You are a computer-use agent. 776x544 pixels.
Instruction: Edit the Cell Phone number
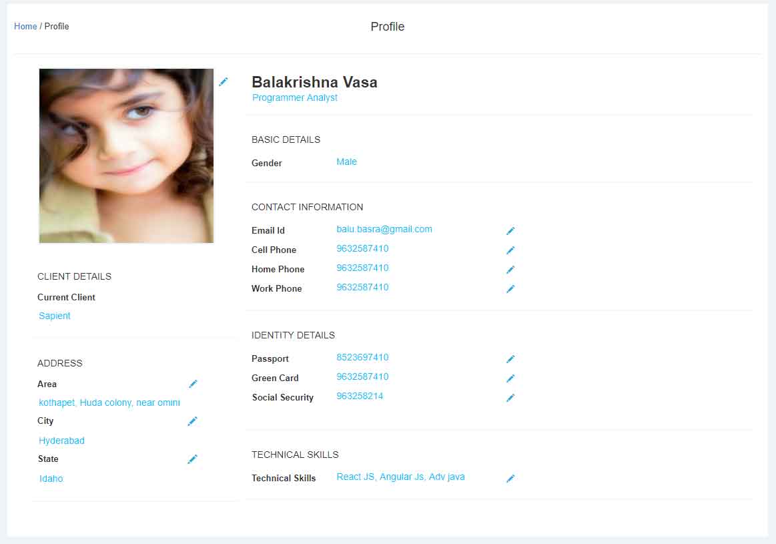click(510, 250)
